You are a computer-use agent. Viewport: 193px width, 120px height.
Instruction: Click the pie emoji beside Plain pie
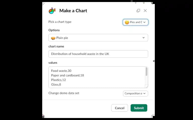pos(53,38)
